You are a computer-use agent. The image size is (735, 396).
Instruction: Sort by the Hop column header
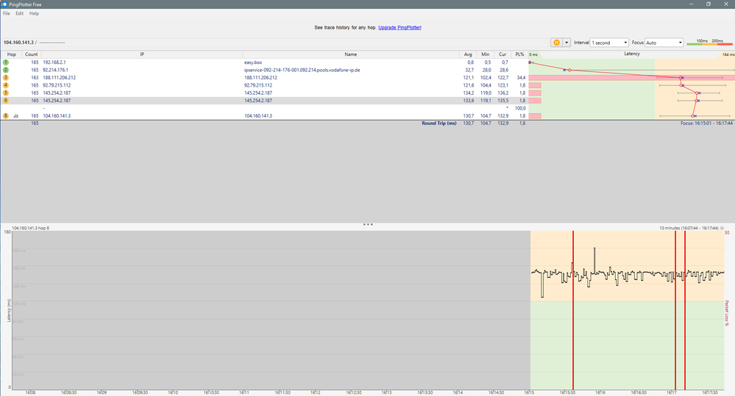[11, 54]
